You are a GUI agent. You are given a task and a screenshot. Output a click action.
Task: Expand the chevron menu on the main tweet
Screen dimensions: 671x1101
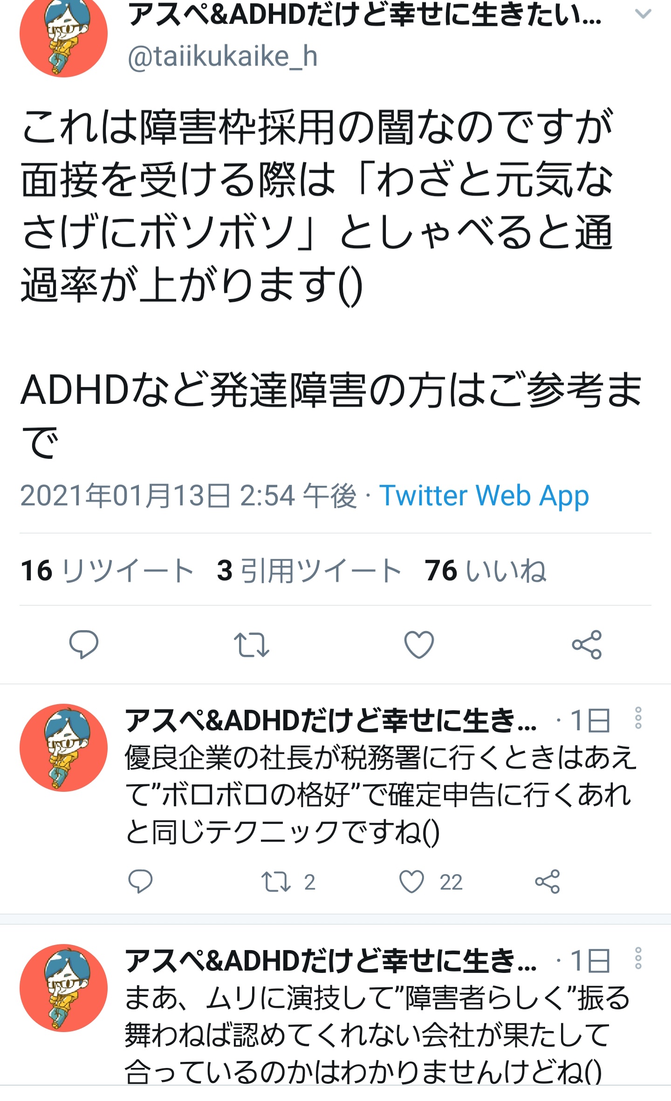coord(643,14)
